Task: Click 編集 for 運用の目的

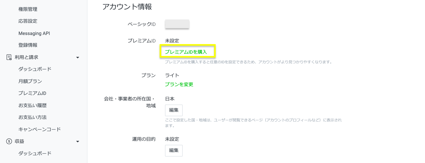Action: (x=174, y=151)
